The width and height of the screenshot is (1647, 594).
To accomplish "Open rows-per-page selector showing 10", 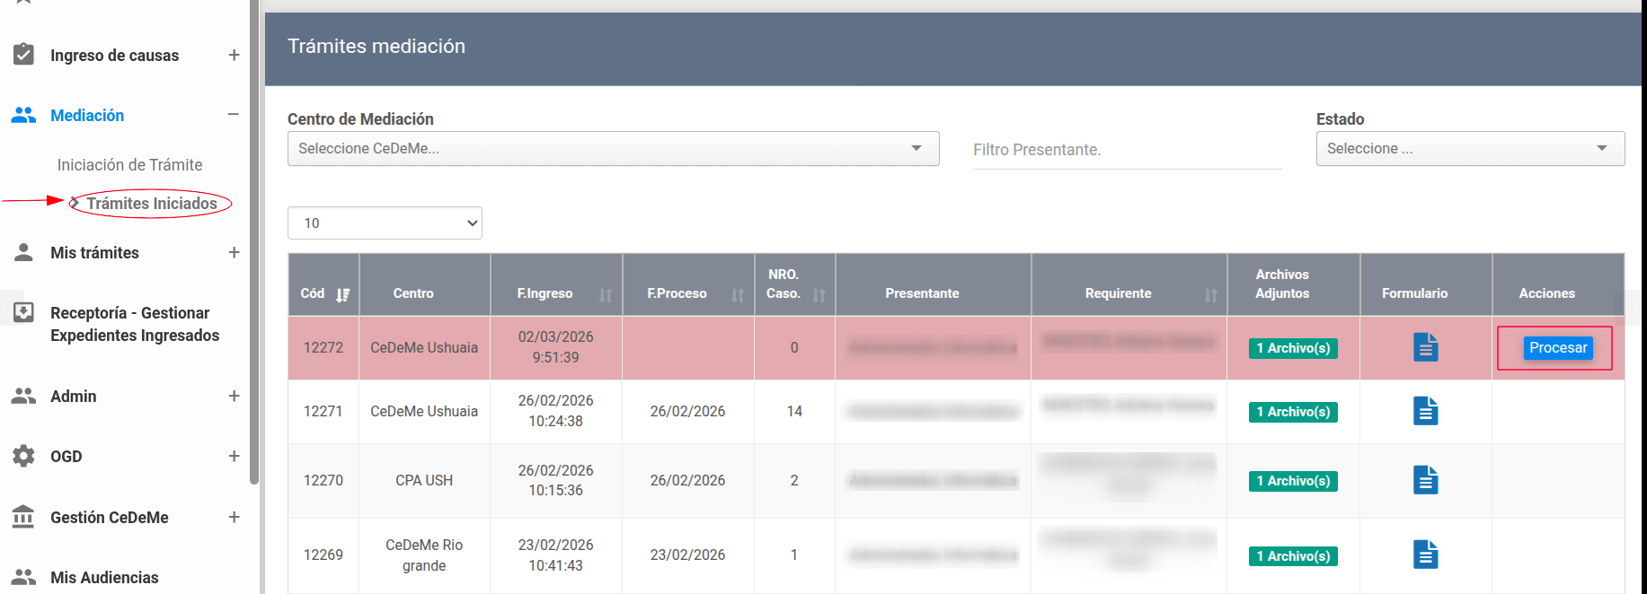I will point(385,223).
